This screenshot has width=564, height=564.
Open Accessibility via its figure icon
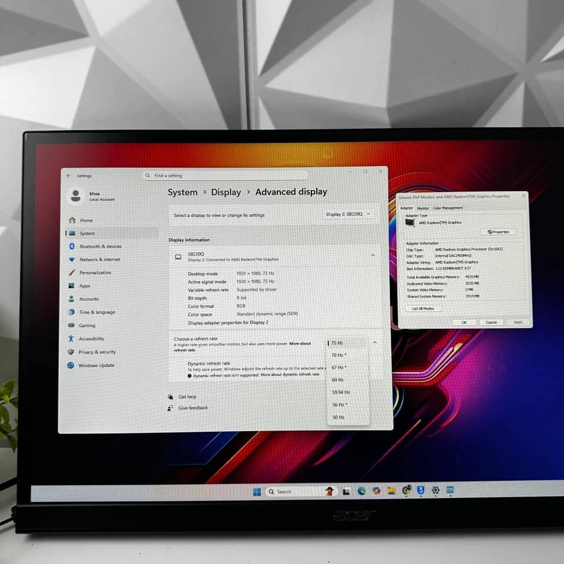(71, 338)
